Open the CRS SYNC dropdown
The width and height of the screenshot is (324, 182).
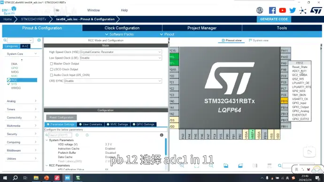click(x=113, y=81)
